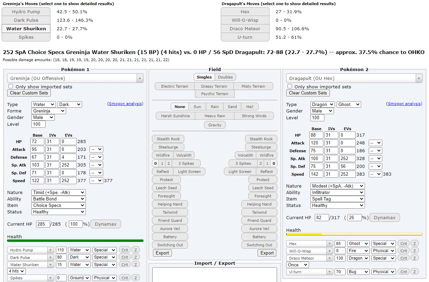Click Clear Custom Sets under Pokémon 2

point(308,93)
